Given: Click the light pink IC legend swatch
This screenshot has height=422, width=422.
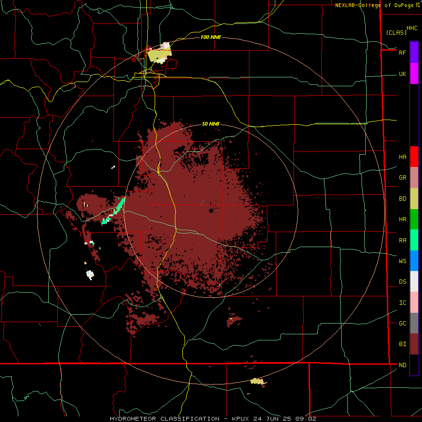Looking at the screenshot, I should click(x=414, y=302).
